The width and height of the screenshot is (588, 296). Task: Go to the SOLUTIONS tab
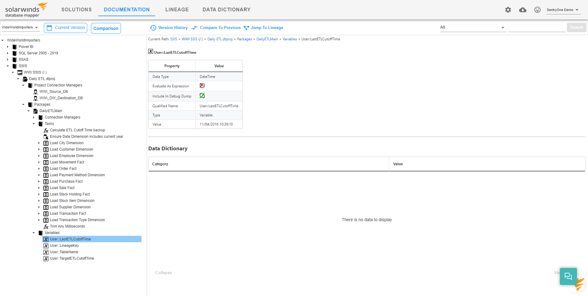(x=77, y=9)
